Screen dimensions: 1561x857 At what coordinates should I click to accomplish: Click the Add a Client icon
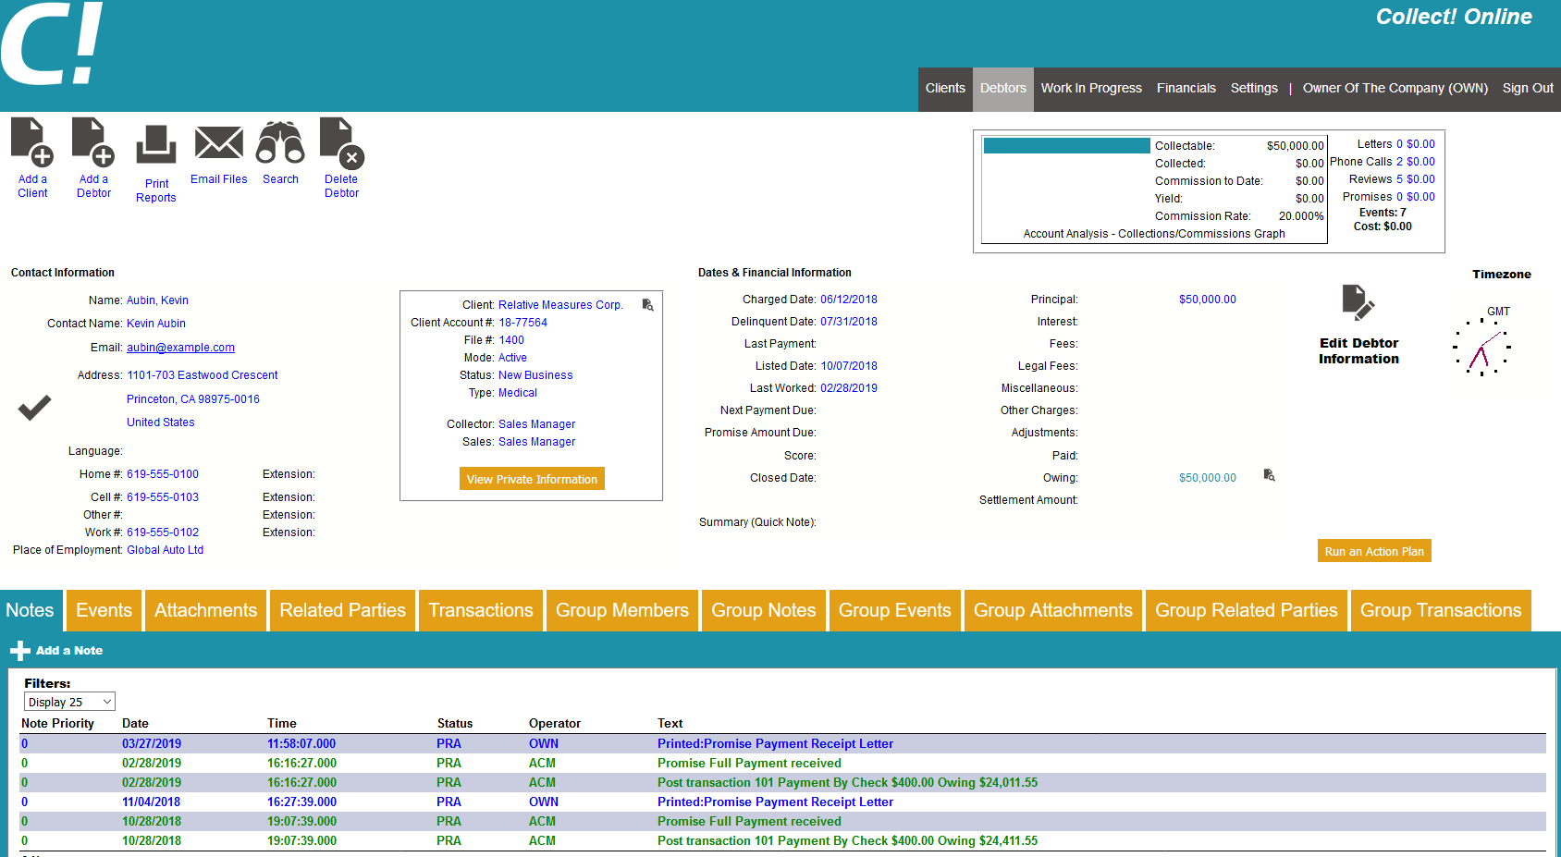[x=32, y=141]
